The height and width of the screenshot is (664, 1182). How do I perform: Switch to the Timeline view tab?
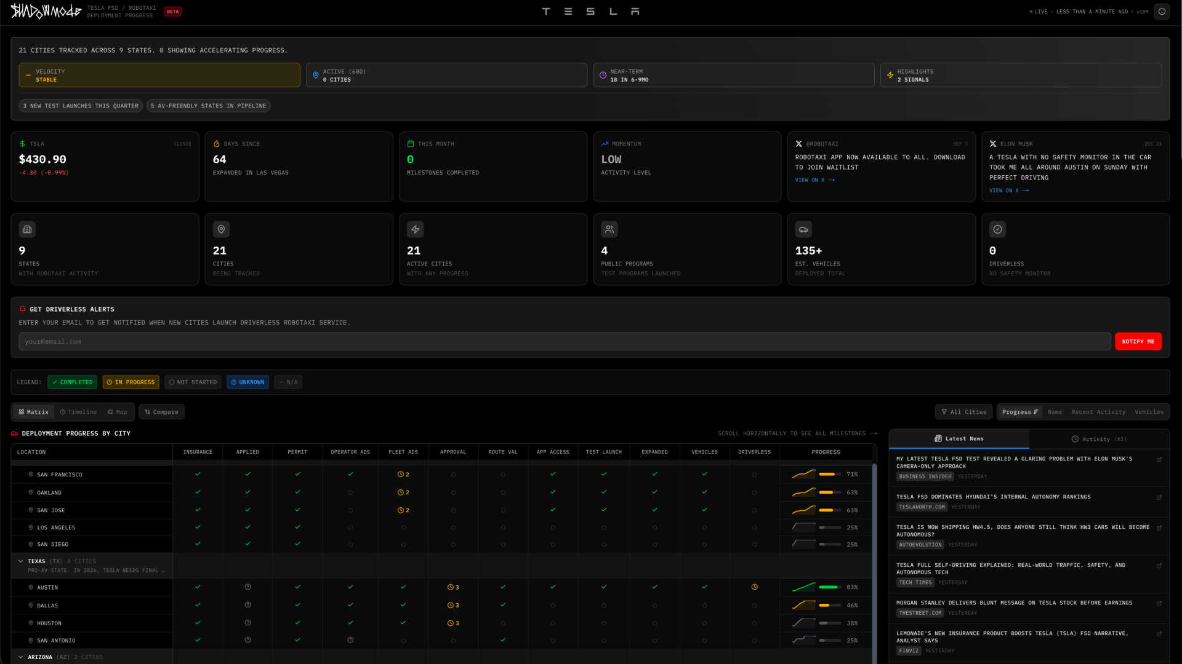click(78, 412)
